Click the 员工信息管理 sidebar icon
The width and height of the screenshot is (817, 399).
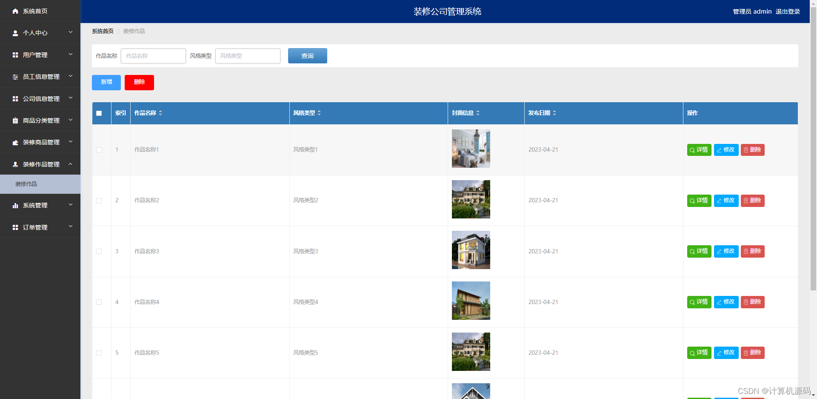point(15,77)
